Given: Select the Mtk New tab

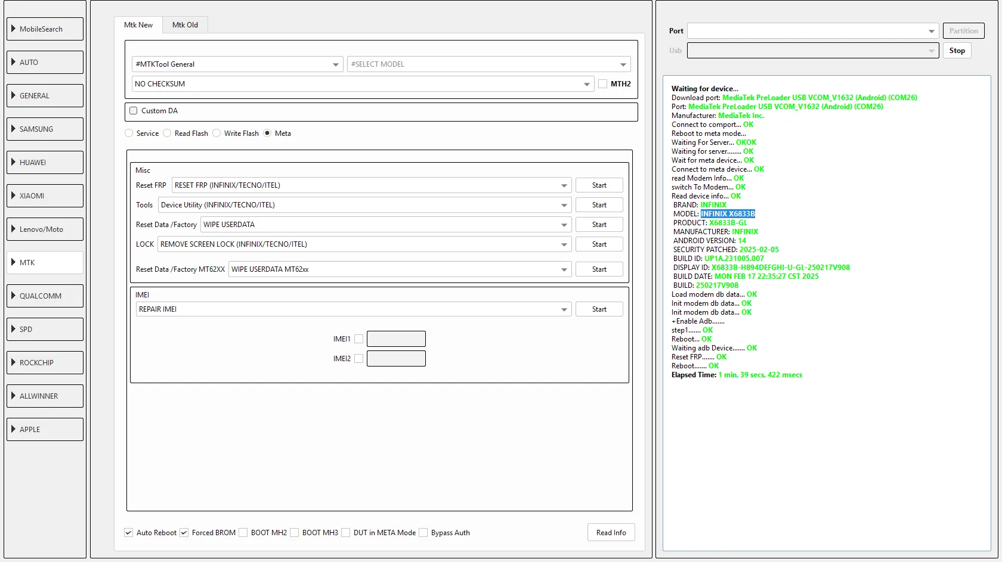Looking at the screenshot, I should point(138,25).
